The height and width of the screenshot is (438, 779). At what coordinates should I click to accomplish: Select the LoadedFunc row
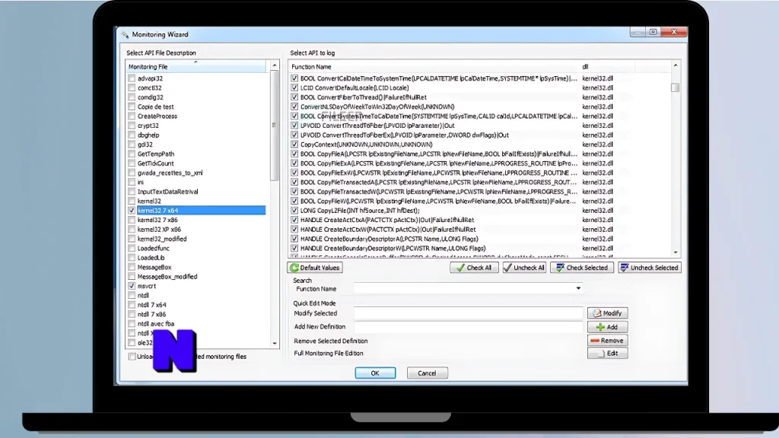(x=196, y=249)
